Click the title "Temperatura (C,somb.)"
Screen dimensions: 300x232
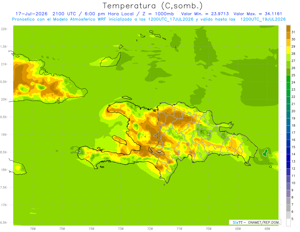pyautogui.click(x=152, y=6)
